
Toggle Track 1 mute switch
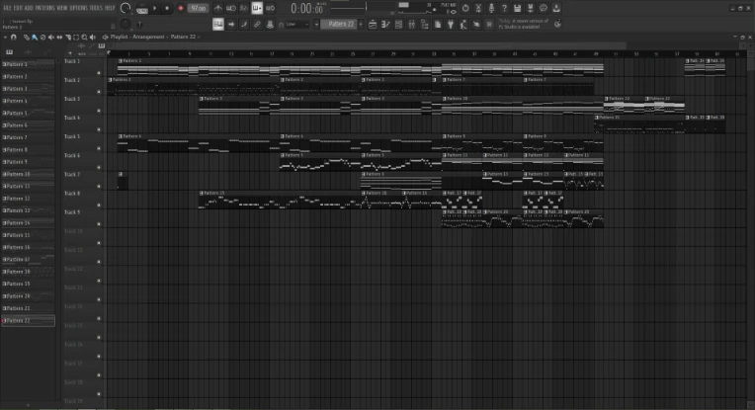pos(99,73)
